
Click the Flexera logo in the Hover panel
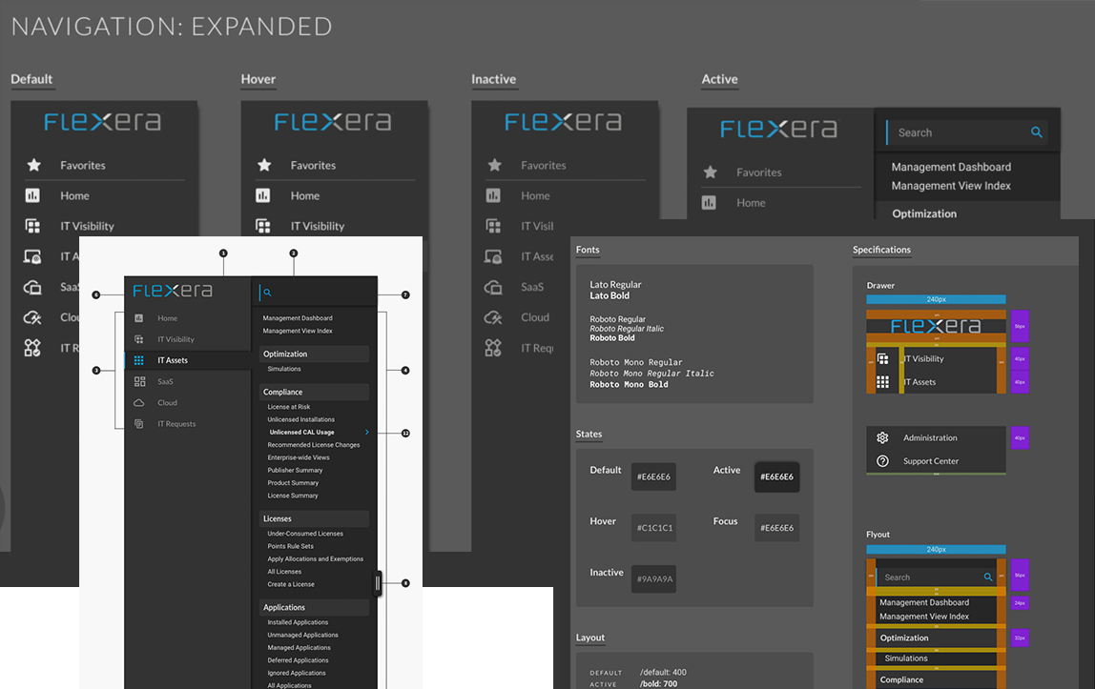tap(333, 122)
